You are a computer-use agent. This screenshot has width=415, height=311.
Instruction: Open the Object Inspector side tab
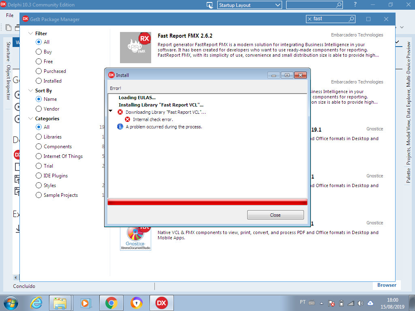[9, 82]
